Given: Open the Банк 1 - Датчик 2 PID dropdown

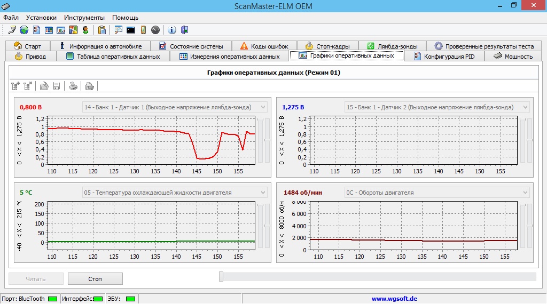Looking at the screenshot, I should [x=525, y=107].
